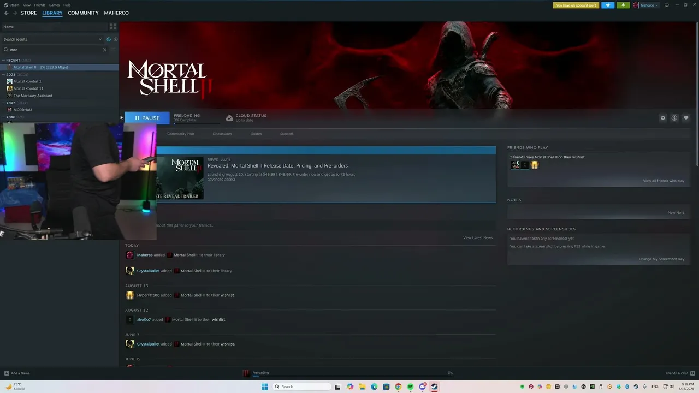Screen dimensions: 699x393
Task: Open Hyperfate88's avatar in activity feed
Action: point(130,295)
